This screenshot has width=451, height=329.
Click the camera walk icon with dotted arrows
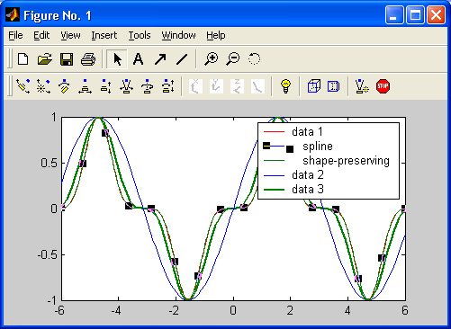168,86
